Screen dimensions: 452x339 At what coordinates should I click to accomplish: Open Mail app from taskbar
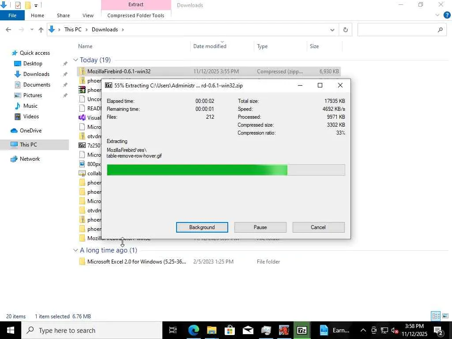(x=248, y=330)
